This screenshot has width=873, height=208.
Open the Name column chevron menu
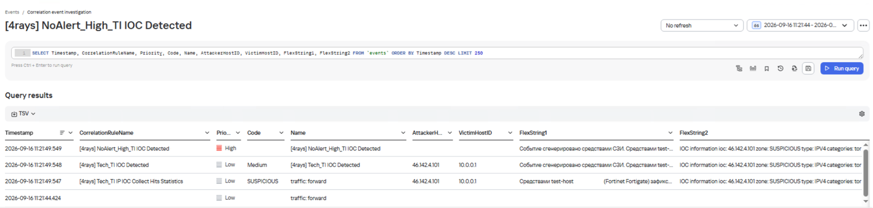(403, 133)
